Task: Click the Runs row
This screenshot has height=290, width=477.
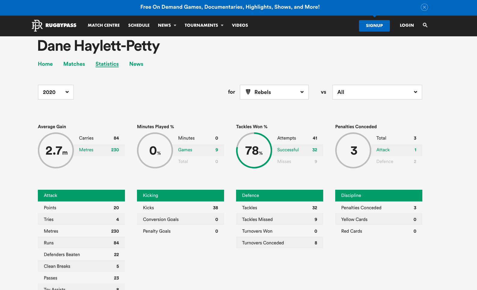Action: [x=81, y=243]
